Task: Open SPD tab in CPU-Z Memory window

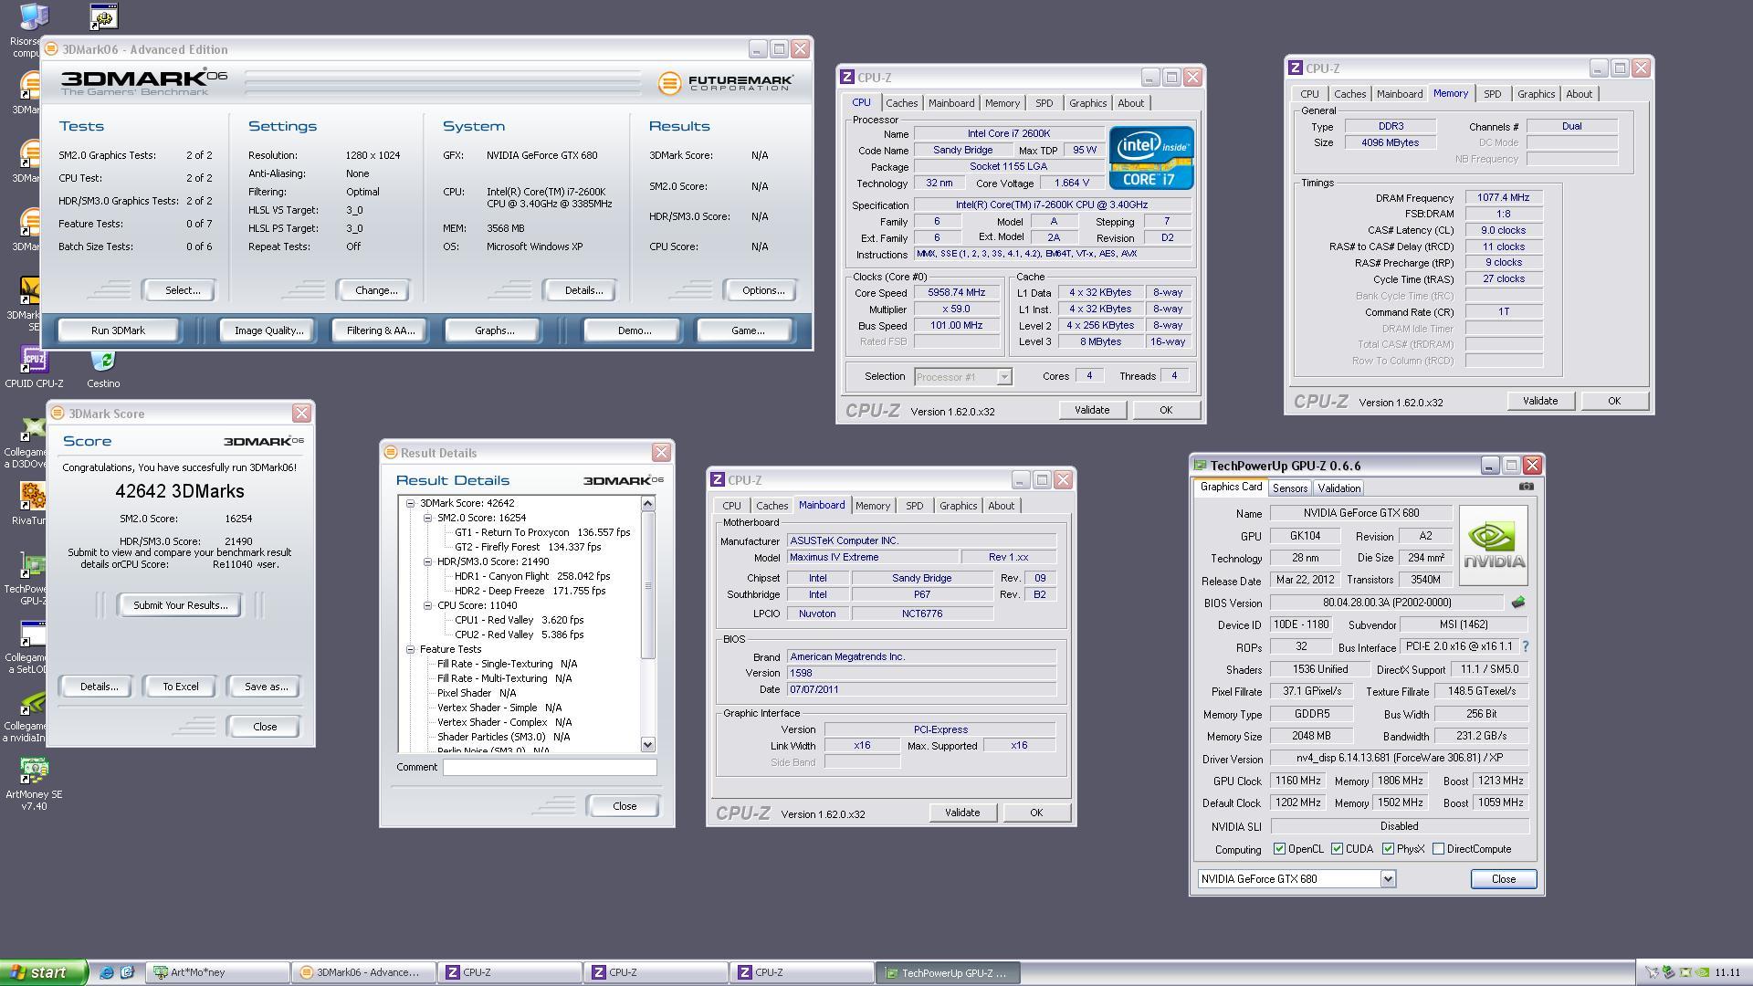Action: 1492,94
